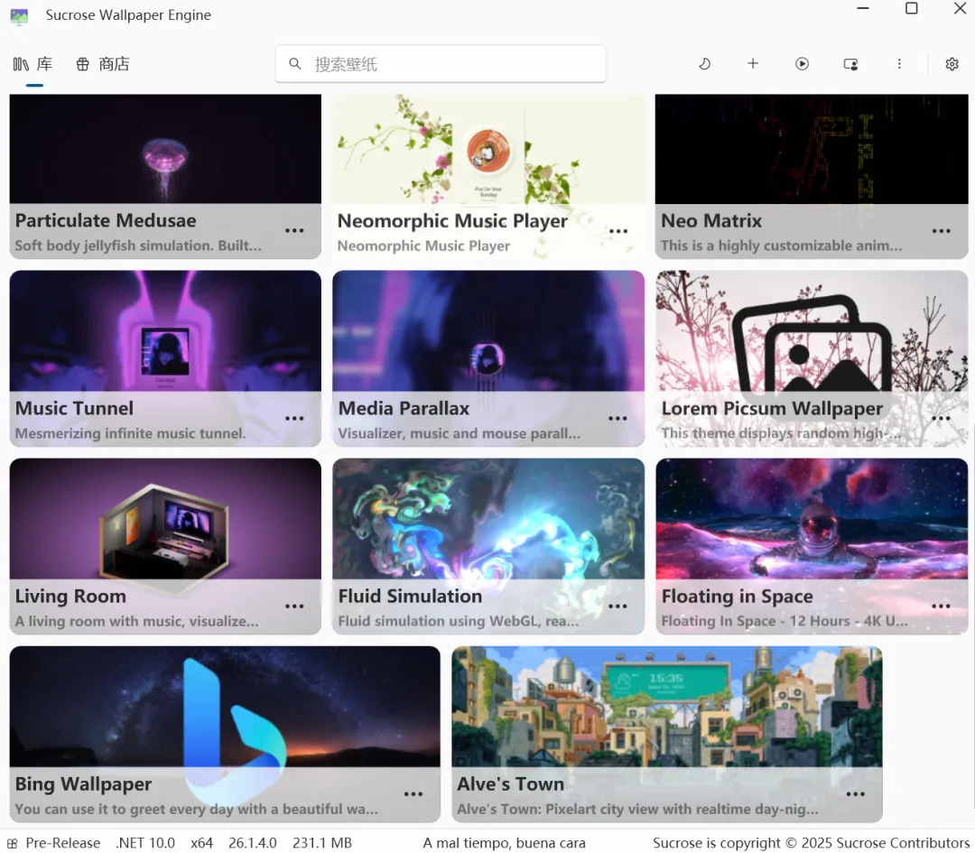Viewport: 975px width, 853px height.
Task: Click 'Mesmerizing infinite music tunnel.' description
Action: pos(131,433)
